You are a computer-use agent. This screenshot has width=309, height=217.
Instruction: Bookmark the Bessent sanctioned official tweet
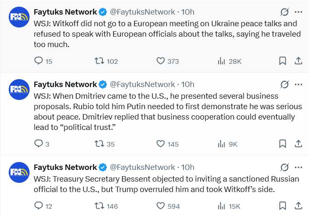point(282,206)
